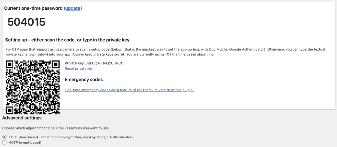Image resolution: width=337 pixels, height=147 pixels.
Task: Click the Emergency codes heading
Action: pos(84,80)
